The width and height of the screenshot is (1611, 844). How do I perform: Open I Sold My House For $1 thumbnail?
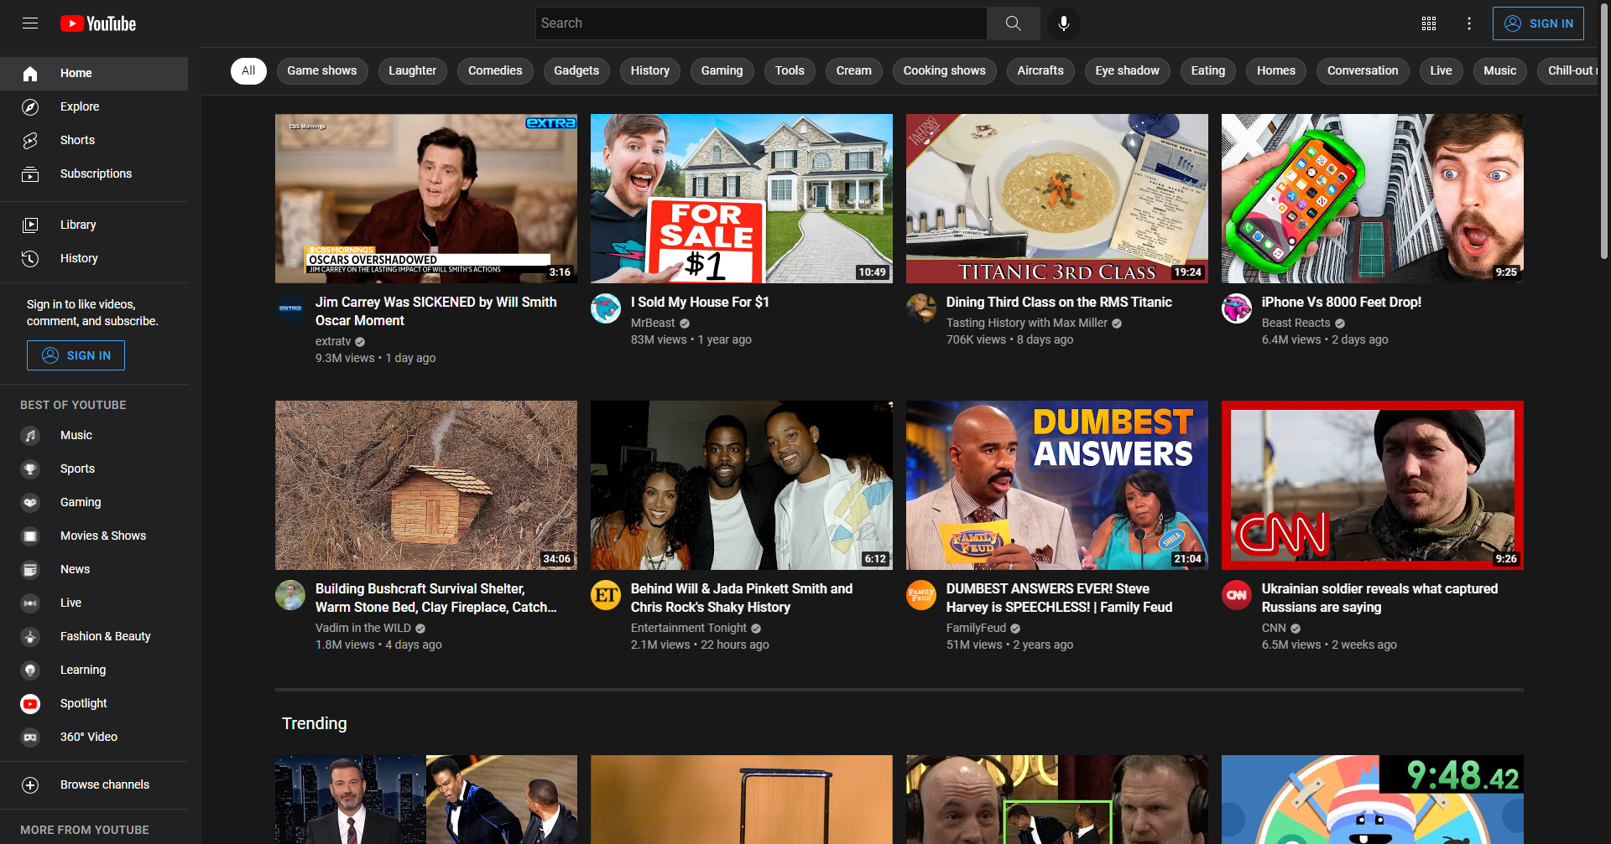point(742,199)
